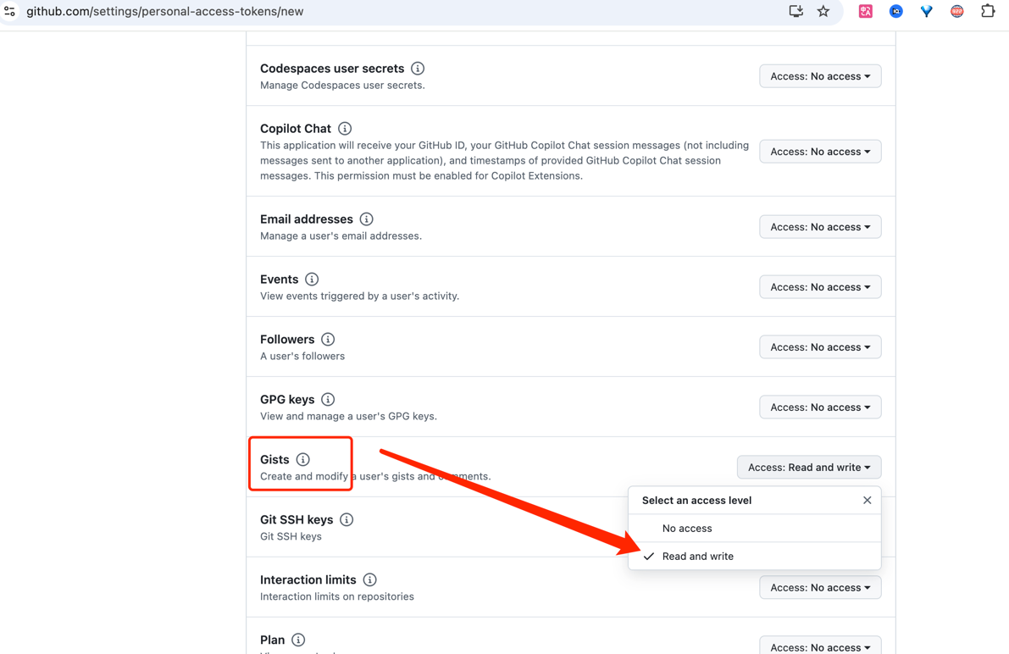Choose No access in access level menu
The image size is (1009, 654).
point(754,528)
